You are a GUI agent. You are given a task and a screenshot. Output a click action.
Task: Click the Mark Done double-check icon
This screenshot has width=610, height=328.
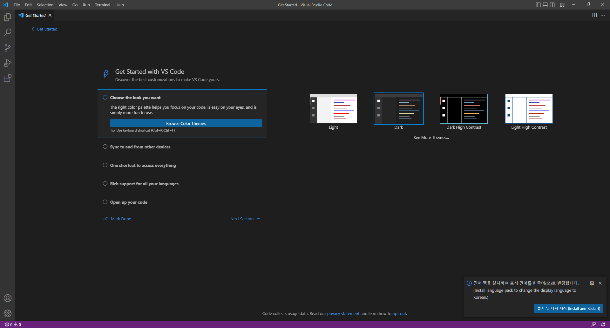point(106,219)
